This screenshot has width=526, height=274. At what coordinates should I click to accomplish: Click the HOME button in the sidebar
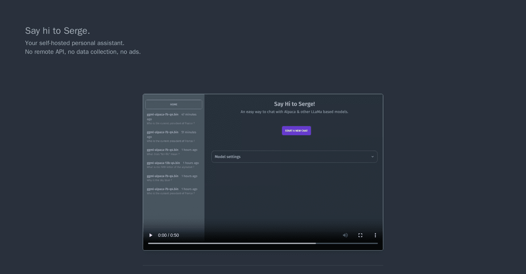point(174,104)
